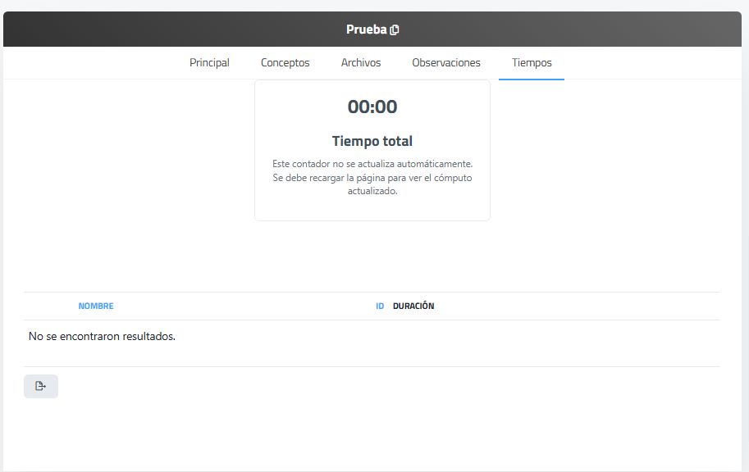Click the 'Se debe recargar la página' sentence

[x=372, y=178]
